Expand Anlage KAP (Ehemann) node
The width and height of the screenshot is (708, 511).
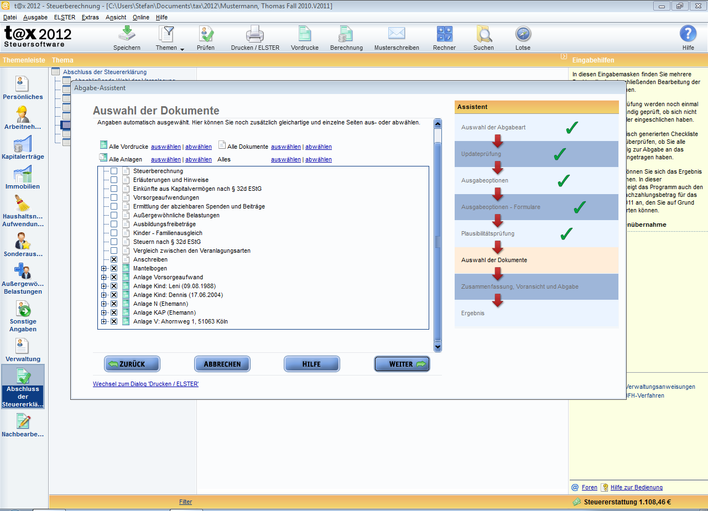coord(103,312)
